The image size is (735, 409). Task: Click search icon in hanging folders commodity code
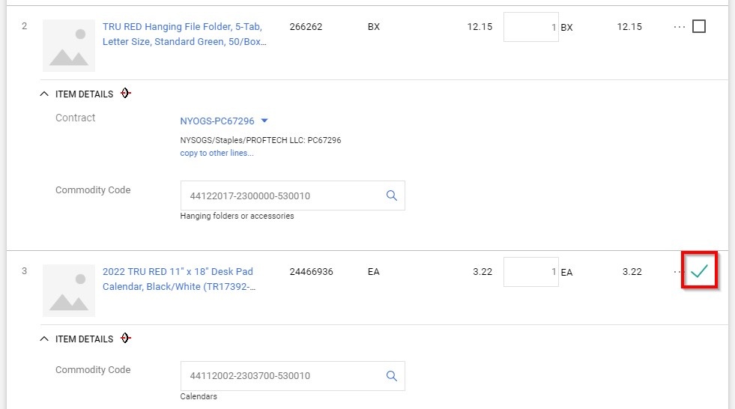(x=391, y=196)
